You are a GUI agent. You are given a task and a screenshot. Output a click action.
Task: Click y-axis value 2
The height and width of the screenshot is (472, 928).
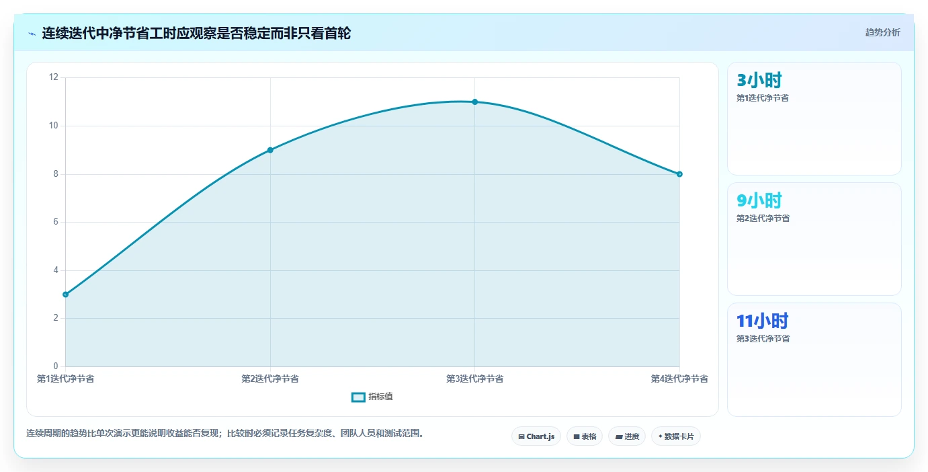coord(56,318)
